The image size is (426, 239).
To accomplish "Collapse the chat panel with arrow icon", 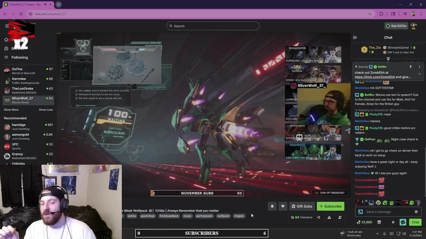I will [355, 38].
